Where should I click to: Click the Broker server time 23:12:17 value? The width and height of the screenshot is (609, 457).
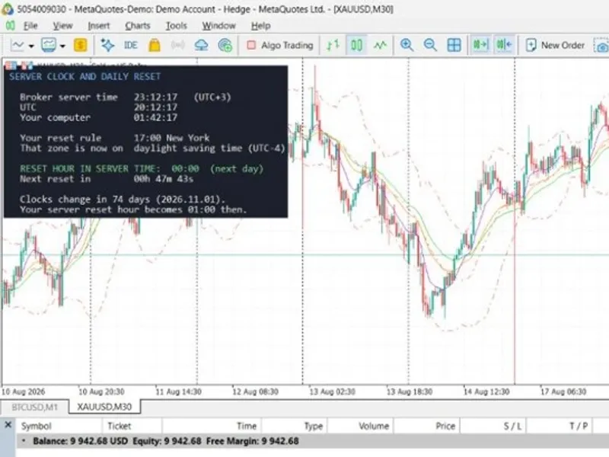(155, 97)
